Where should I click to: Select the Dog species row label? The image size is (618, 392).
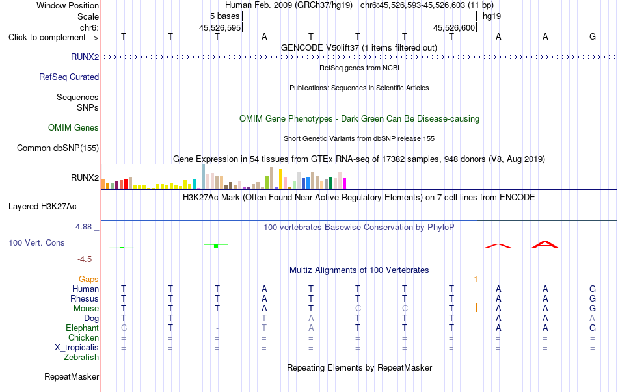91,319
